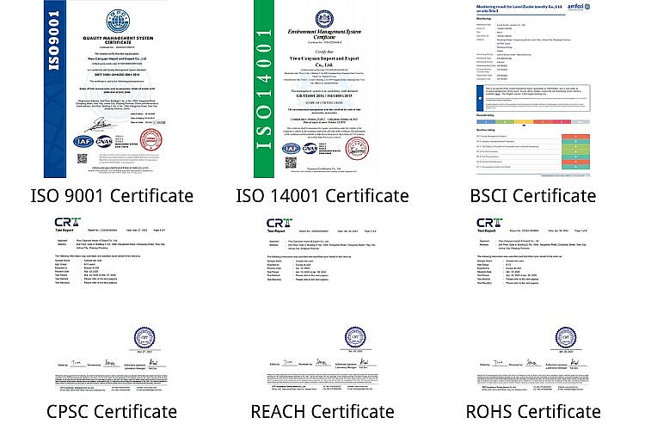Click the red round stamp on ISO 9001 certificate

pos(151,139)
